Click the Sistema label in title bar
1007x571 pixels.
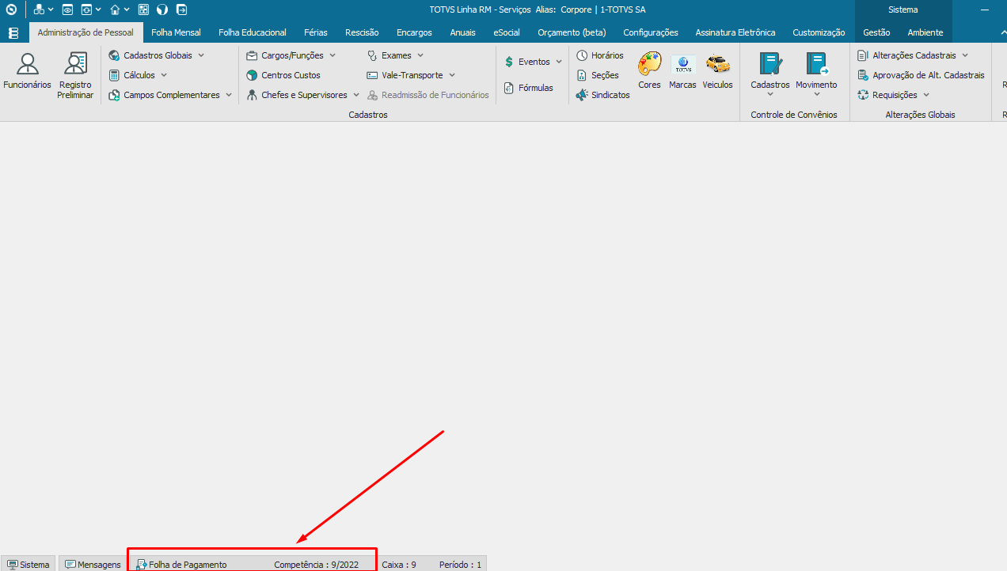coord(903,9)
